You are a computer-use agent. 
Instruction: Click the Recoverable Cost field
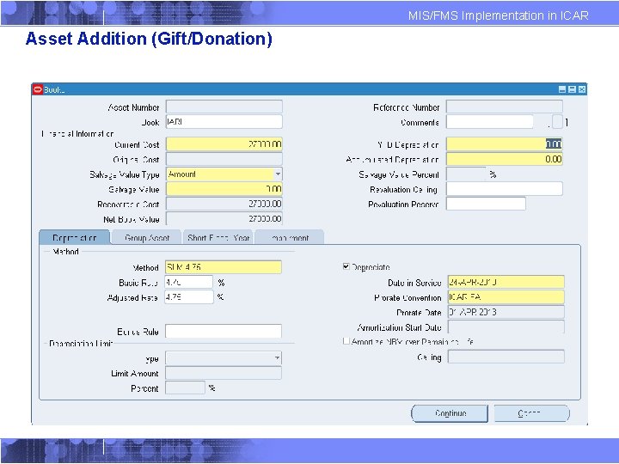point(224,204)
